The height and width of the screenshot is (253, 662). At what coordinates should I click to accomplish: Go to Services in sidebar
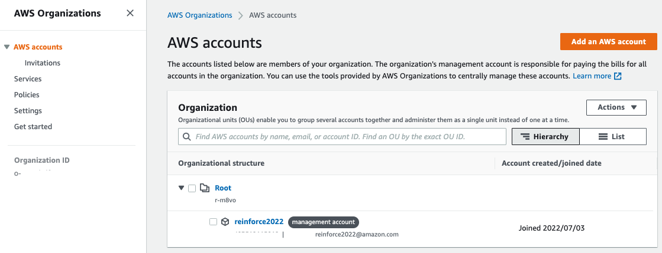point(27,78)
